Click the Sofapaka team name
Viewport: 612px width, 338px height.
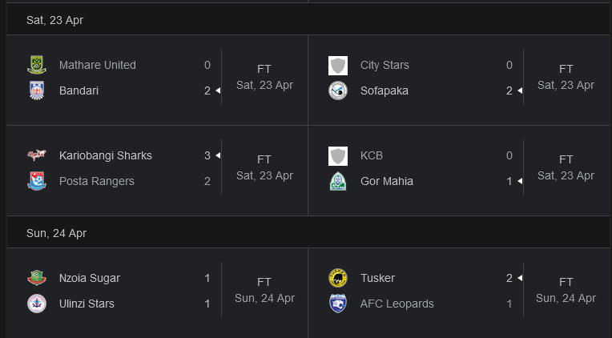[x=385, y=91]
